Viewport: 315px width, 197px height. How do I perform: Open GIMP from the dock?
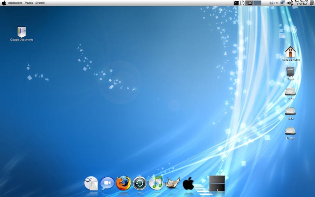click(172, 183)
